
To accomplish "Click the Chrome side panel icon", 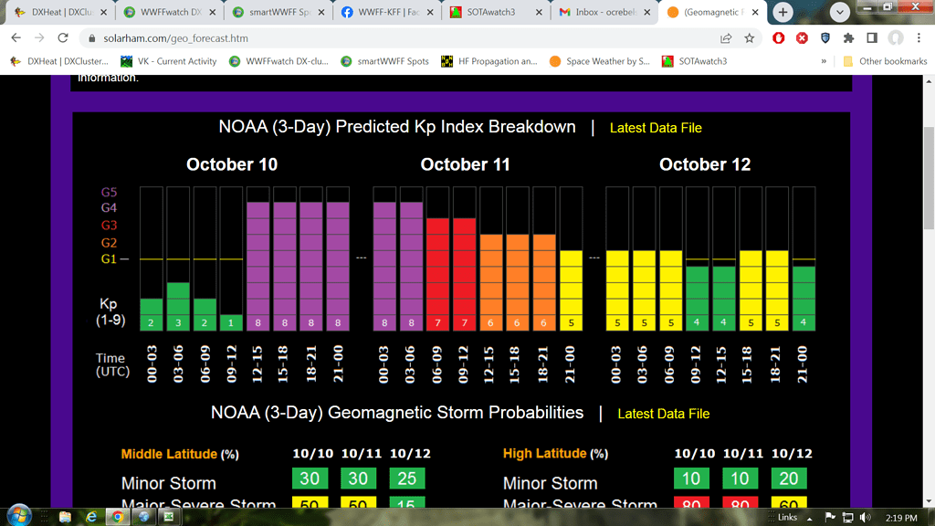I will [872, 38].
